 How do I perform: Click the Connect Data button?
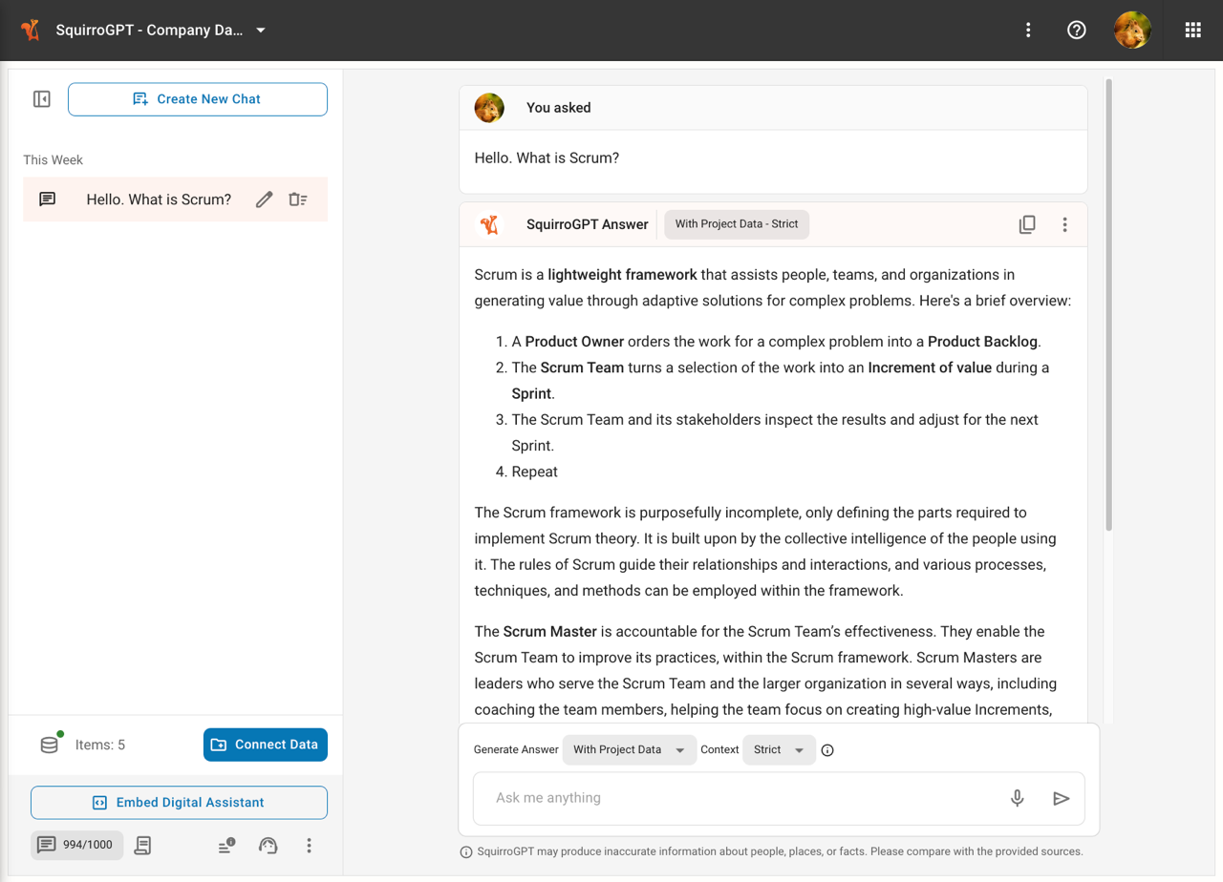[x=266, y=745]
